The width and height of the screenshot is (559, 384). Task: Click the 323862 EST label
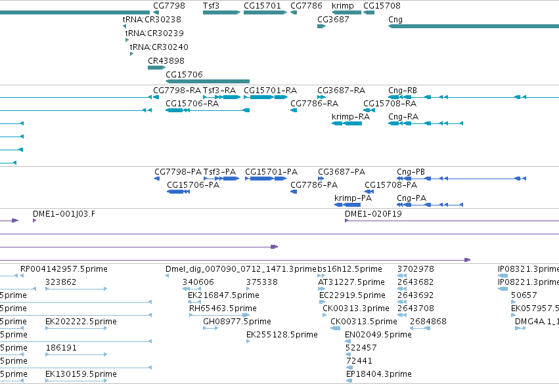tap(61, 282)
